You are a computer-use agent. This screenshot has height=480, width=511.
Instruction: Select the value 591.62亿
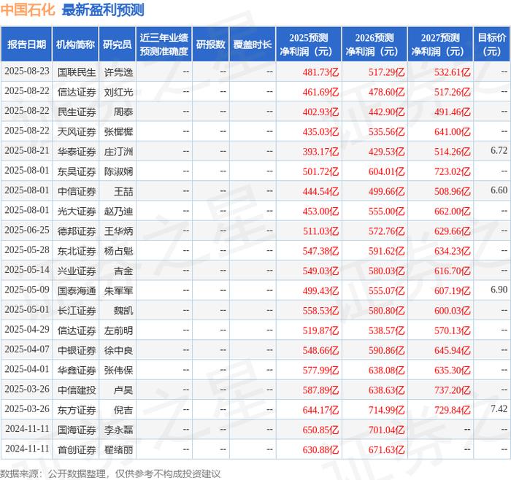coord(386,251)
